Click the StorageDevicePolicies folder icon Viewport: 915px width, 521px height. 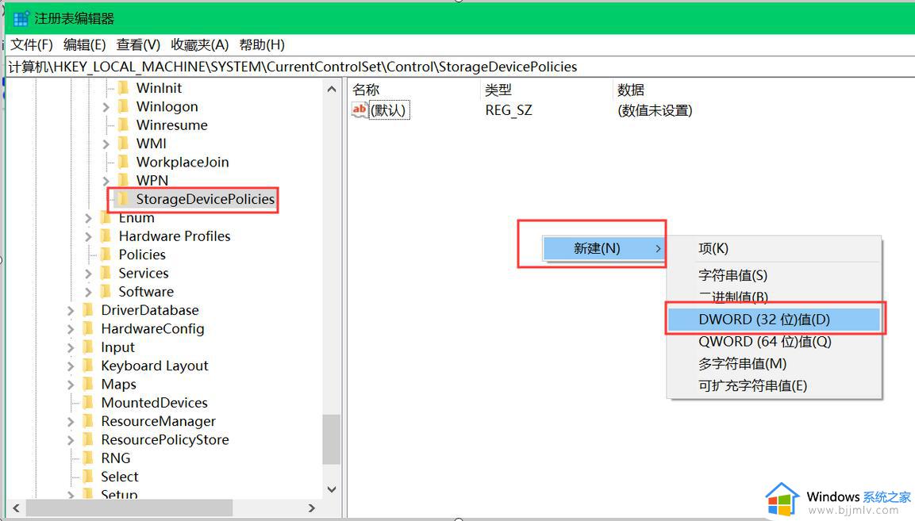pos(123,200)
